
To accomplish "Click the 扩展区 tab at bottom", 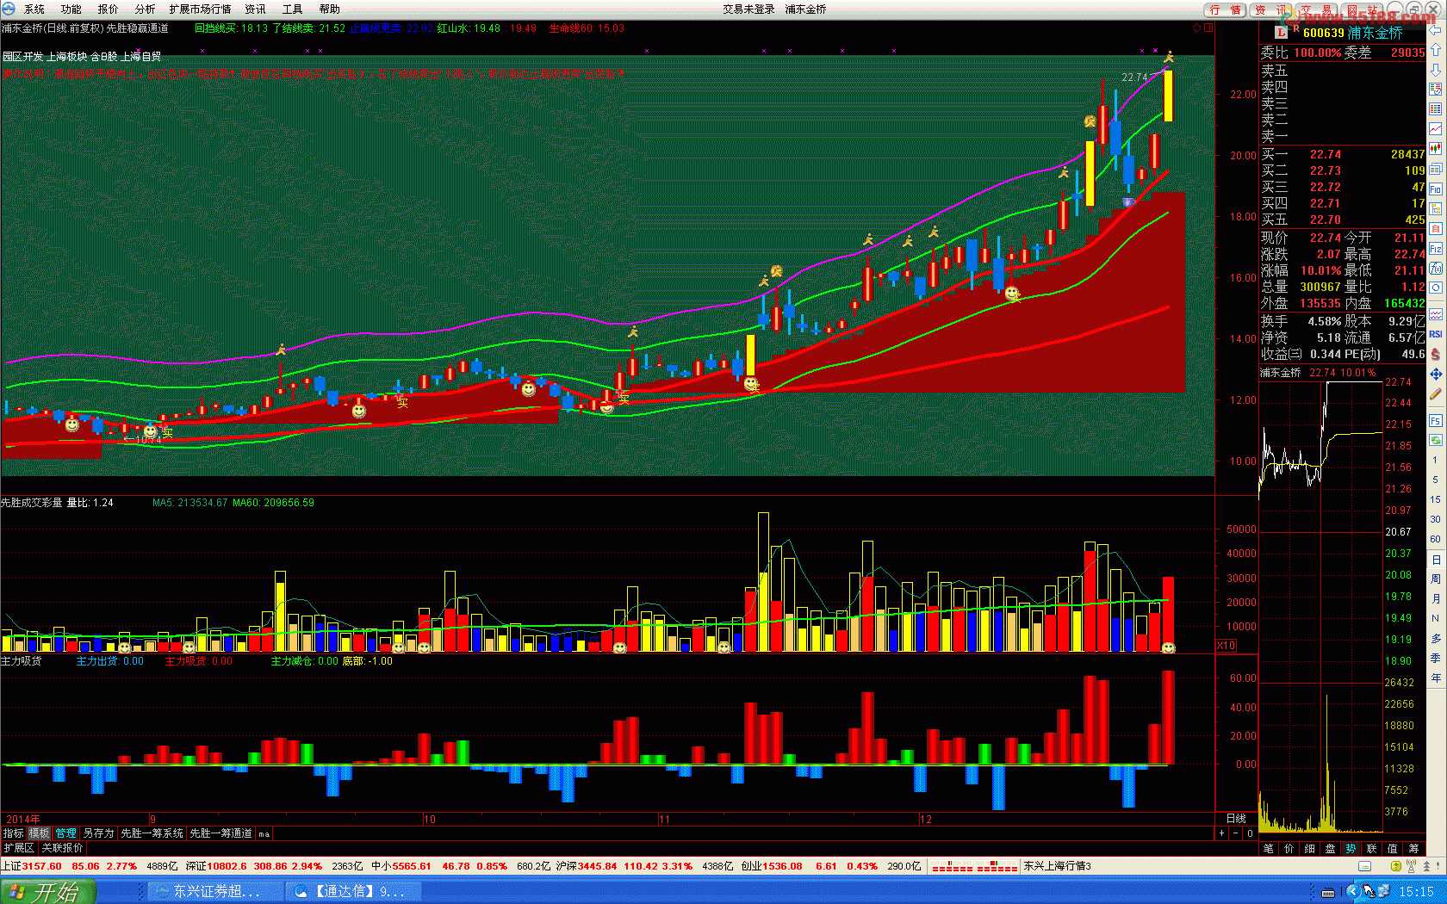I will pos(19,848).
